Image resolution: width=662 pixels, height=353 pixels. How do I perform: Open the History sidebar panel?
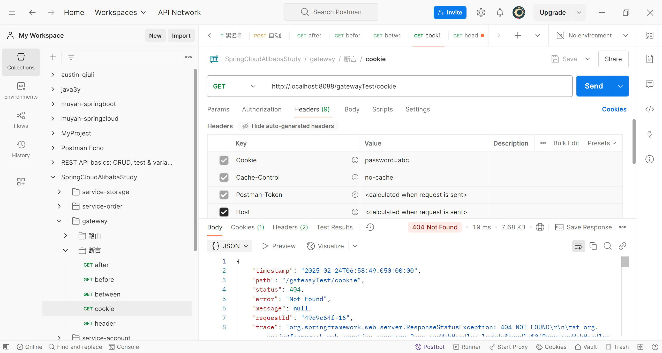[x=21, y=149]
